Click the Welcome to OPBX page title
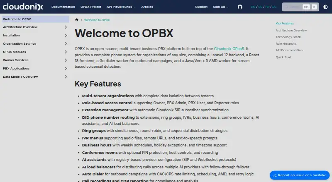 click(124, 34)
